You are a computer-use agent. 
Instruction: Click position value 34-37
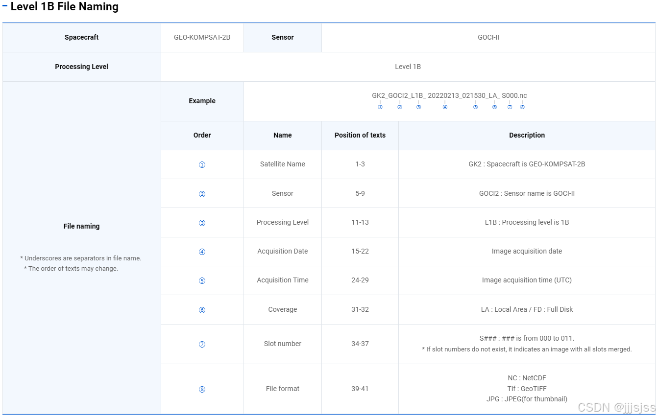pos(360,344)
